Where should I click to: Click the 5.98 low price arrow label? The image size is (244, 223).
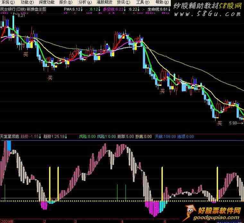[235, 123]
